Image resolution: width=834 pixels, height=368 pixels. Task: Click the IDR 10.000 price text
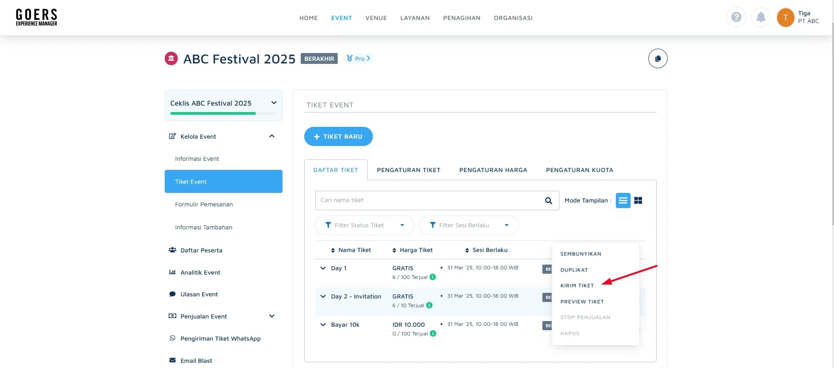409,325
